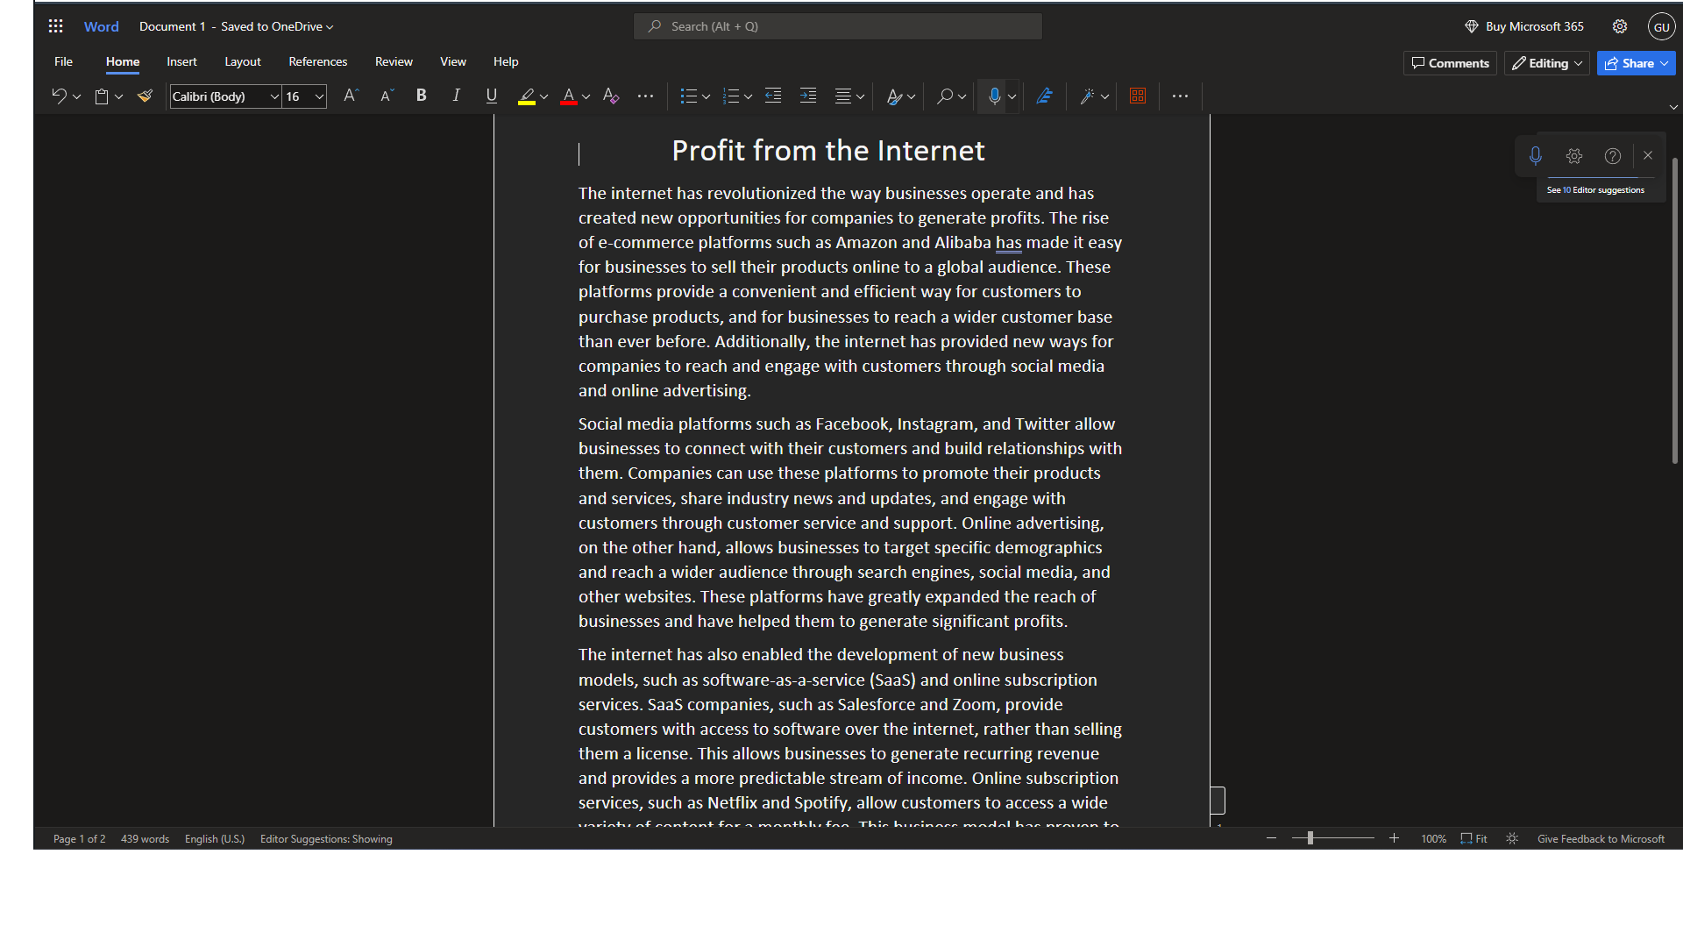Adjust the zoom slider handle
The image size is (1683, 947).
(1310, 838)
